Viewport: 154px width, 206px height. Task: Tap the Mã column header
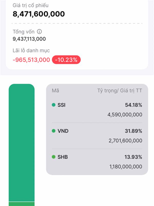(55, 91)
